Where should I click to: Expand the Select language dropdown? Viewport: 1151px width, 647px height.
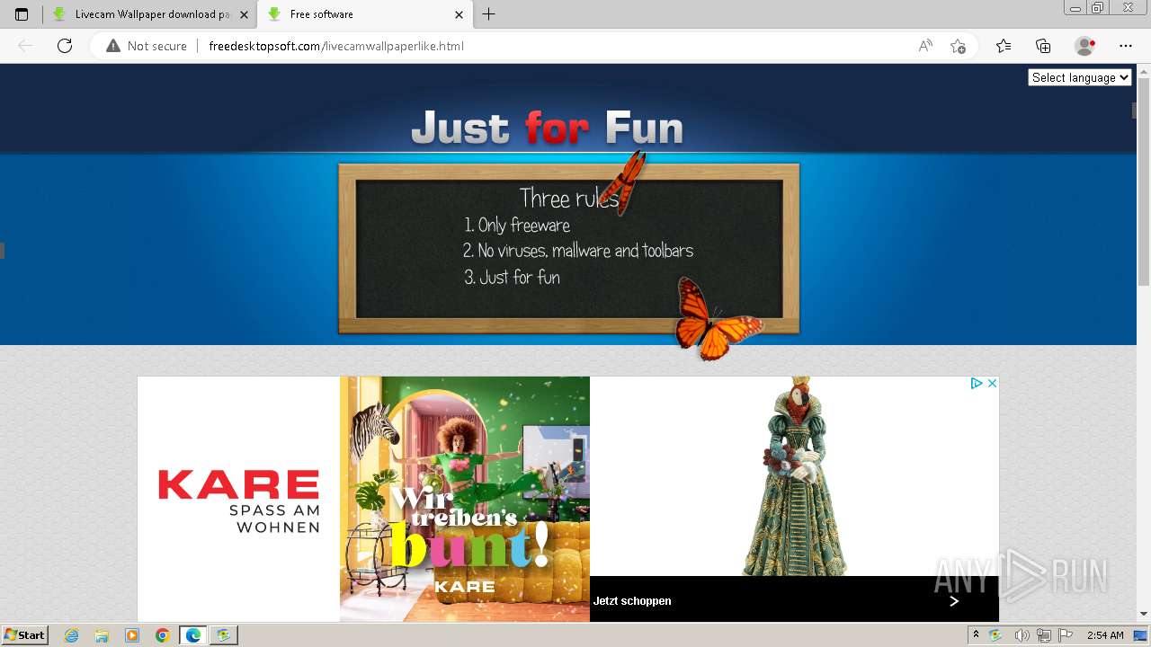(1079, 77)
